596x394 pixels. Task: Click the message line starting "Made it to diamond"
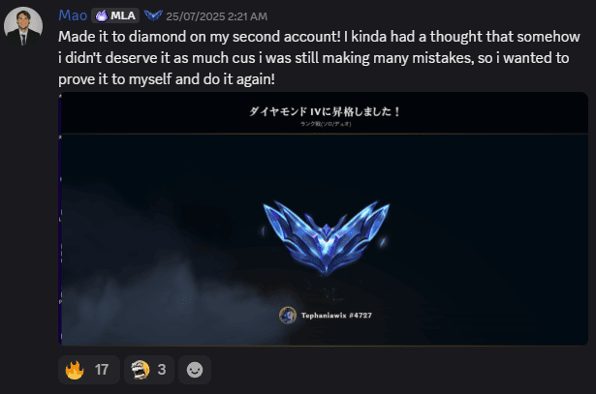(x=319, y=37)
